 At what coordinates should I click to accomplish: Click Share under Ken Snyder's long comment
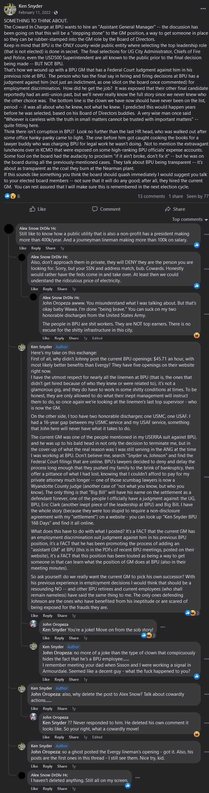(x=62, y=615)
